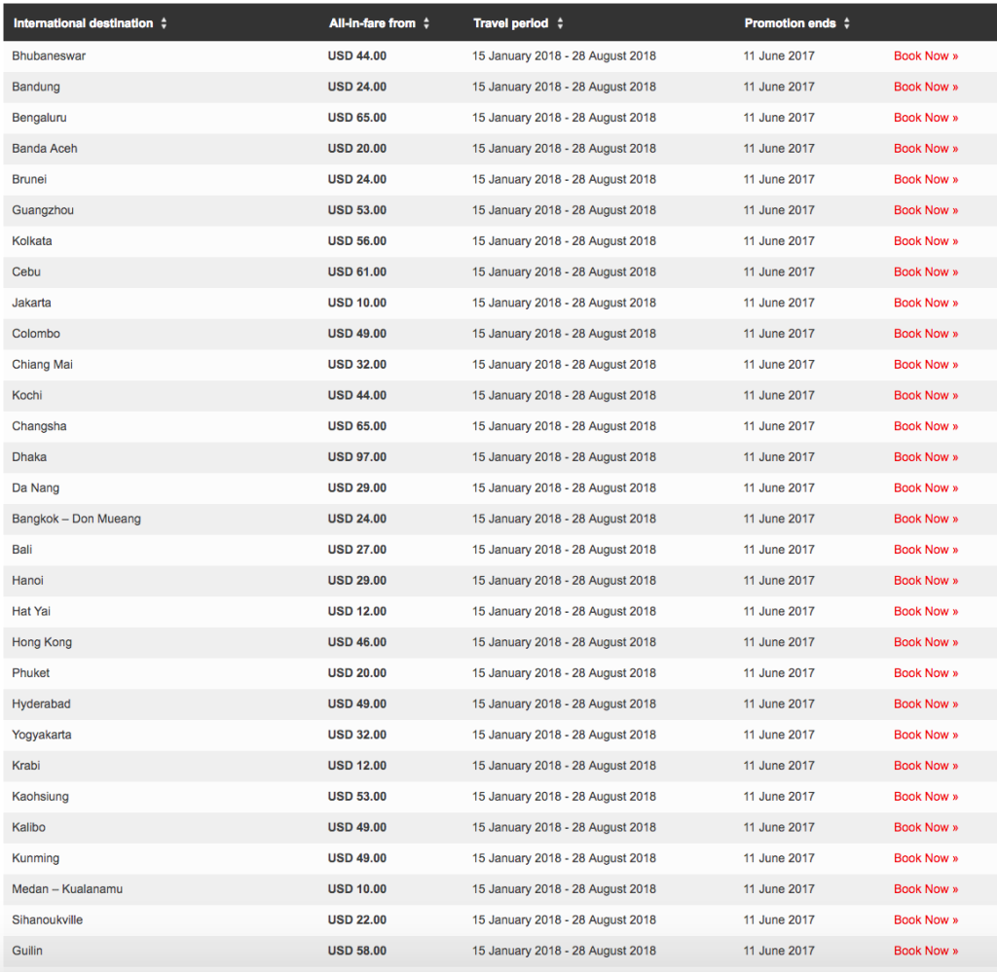Click Book Now for Sihanoukville
The width and height of the screenshot is (997, 972).
925,919
